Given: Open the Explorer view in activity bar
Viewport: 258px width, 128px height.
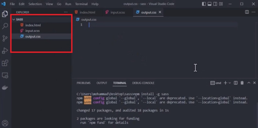Looking at the screenshot, I should [x=5, y=14].
